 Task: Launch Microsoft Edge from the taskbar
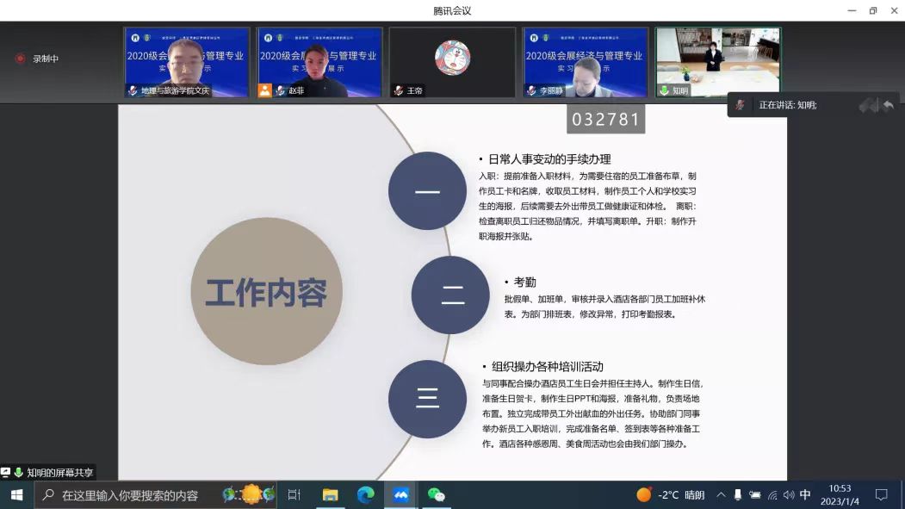point(365,495)
